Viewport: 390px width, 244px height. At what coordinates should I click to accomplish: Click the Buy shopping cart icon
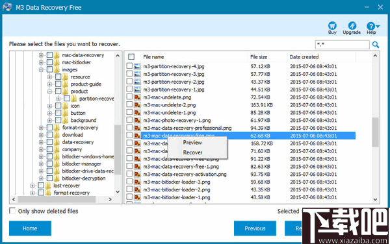(x=332, y=25)
